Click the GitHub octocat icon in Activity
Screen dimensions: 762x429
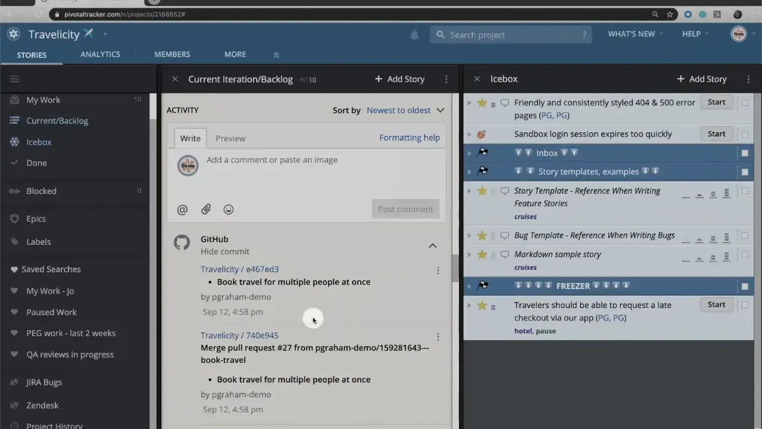coord(182,243)
